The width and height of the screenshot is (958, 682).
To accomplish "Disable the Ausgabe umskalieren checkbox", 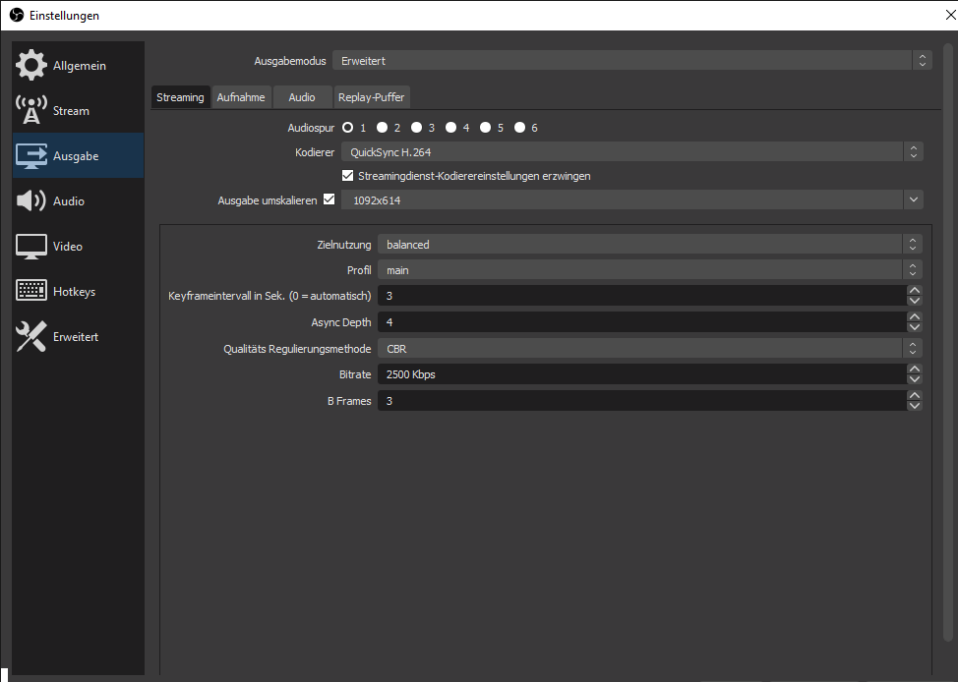I will 329,199.
